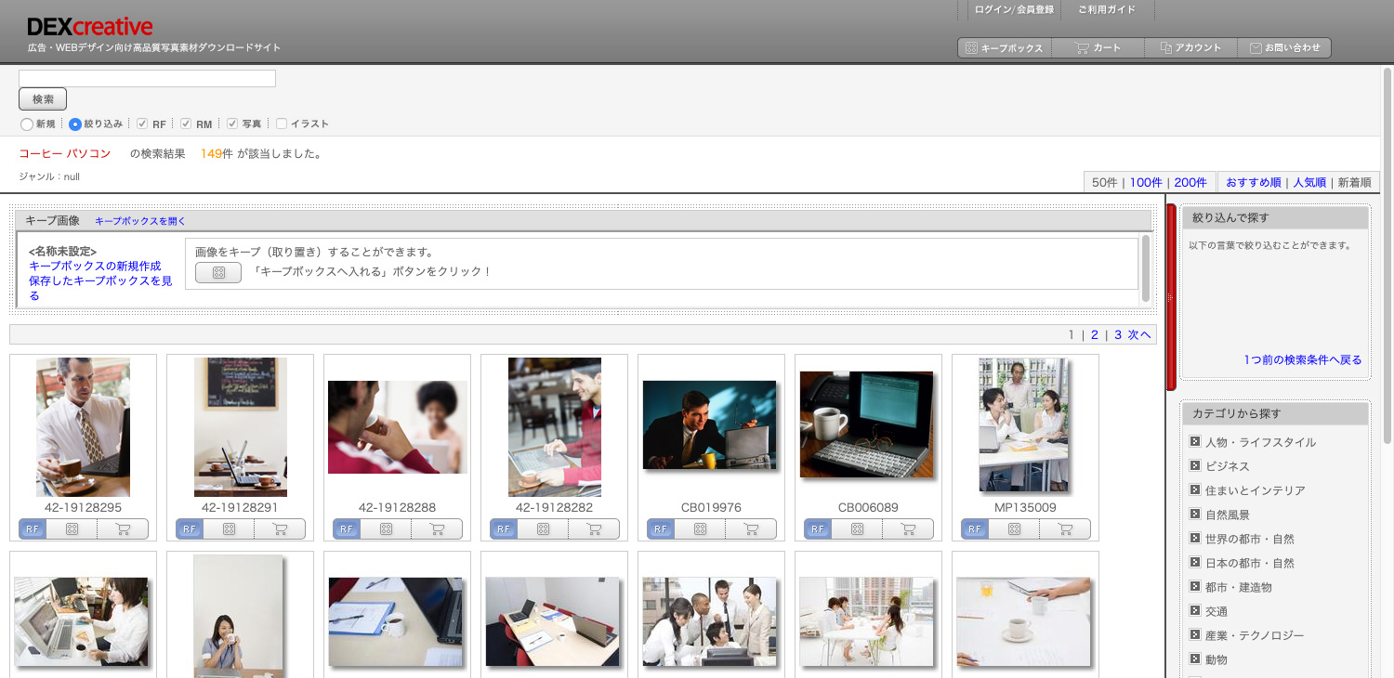Add image 42-19128288 to the keep box

(x=386, y=529)
